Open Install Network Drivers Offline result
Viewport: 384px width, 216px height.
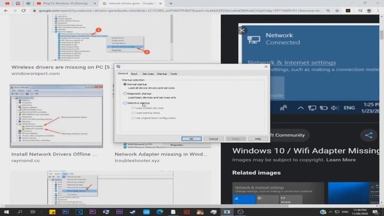pos(54,154)
